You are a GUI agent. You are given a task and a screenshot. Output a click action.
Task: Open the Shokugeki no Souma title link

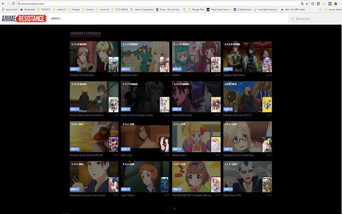88,195
